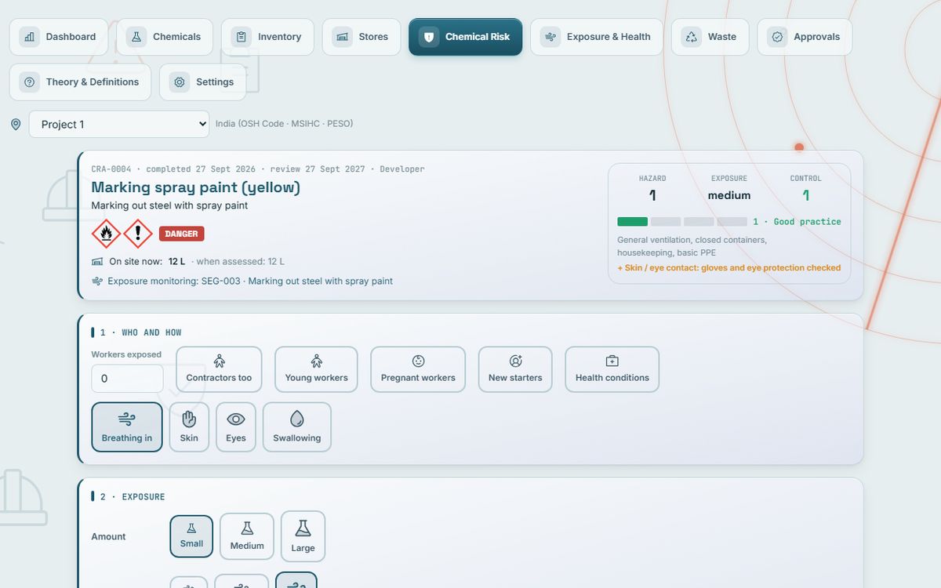
Task: Click the Workers exposed number field
Action: 127,379
